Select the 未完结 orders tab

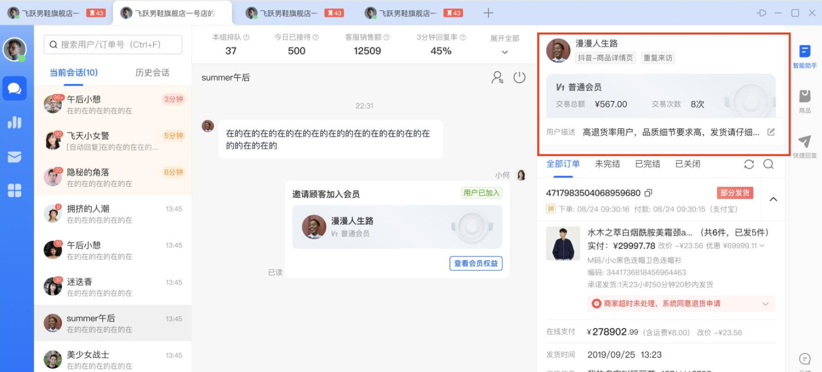[607, 164]
